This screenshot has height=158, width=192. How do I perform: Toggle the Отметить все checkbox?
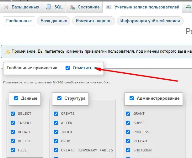67,68
